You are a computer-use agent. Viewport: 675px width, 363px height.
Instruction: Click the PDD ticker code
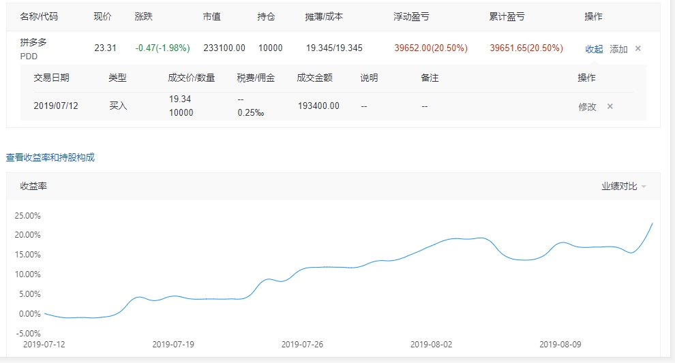tap(29, 57)
